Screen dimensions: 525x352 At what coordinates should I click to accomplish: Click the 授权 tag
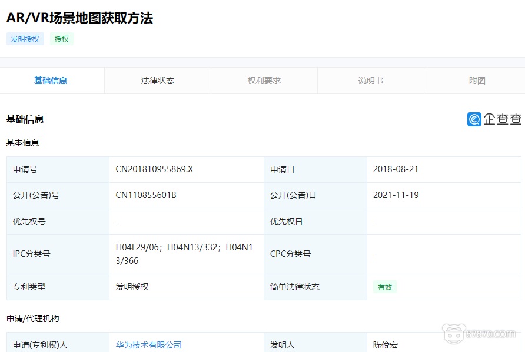(61, 39)
